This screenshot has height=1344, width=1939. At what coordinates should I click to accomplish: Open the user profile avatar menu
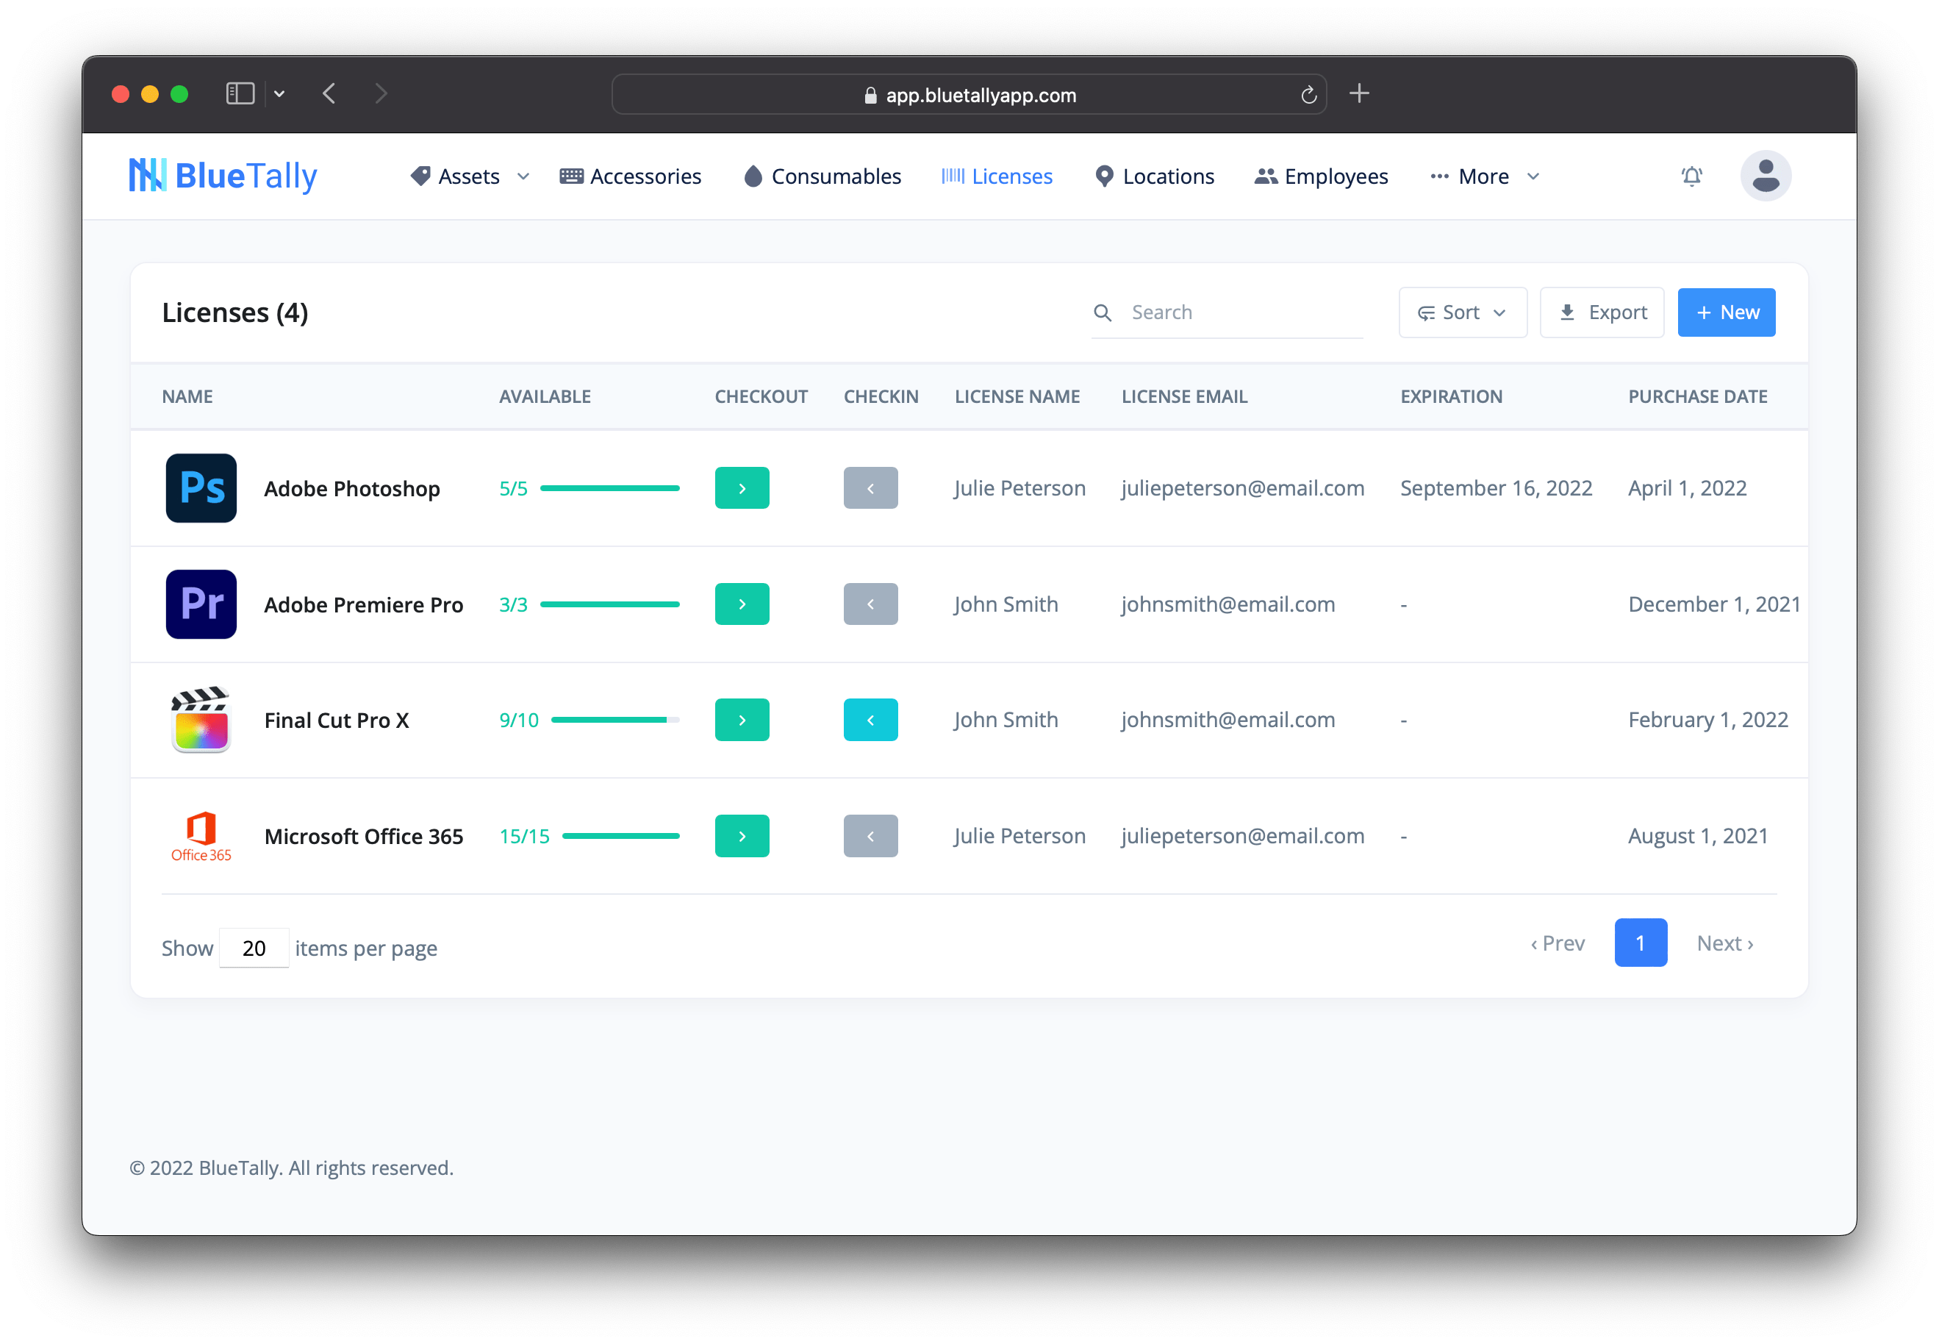(x=1766, y=175)
